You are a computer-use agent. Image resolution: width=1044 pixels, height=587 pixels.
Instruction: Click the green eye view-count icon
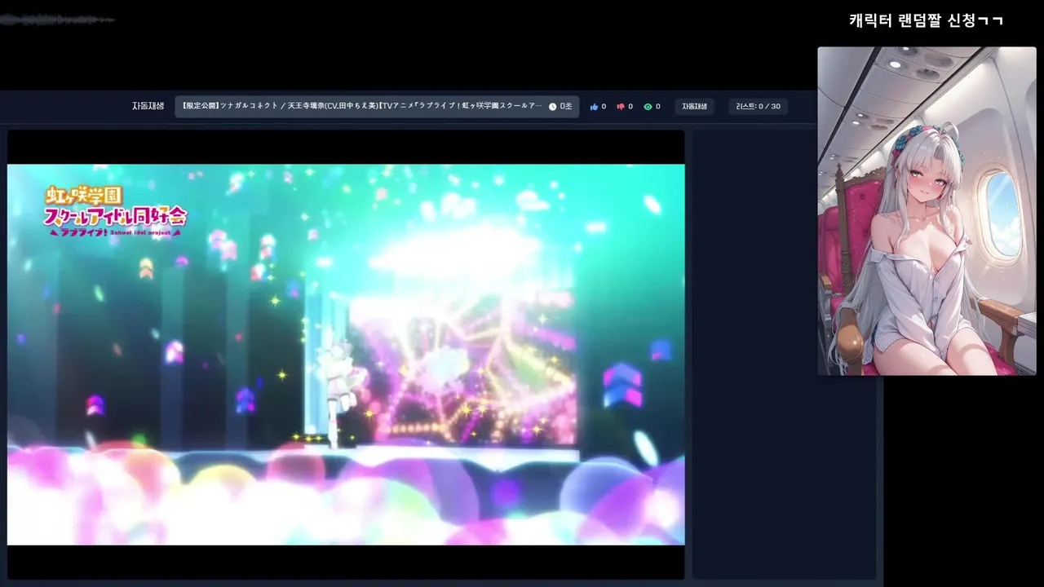[x=648, y=107]
